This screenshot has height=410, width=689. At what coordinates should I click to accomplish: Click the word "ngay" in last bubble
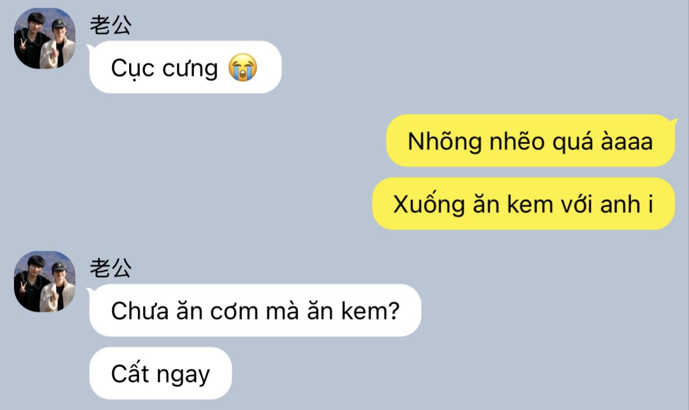183,376
